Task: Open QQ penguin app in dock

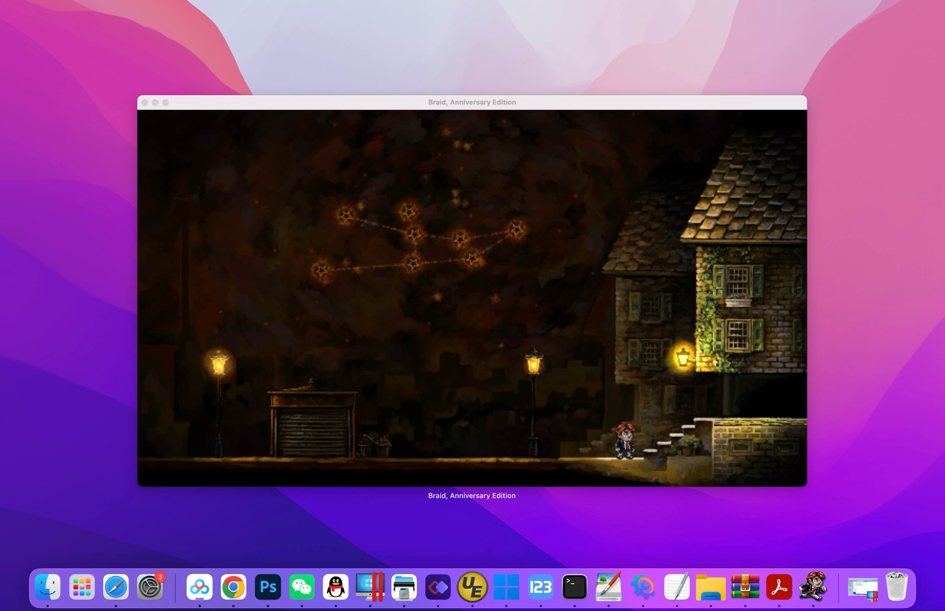Action: (336, 586)
